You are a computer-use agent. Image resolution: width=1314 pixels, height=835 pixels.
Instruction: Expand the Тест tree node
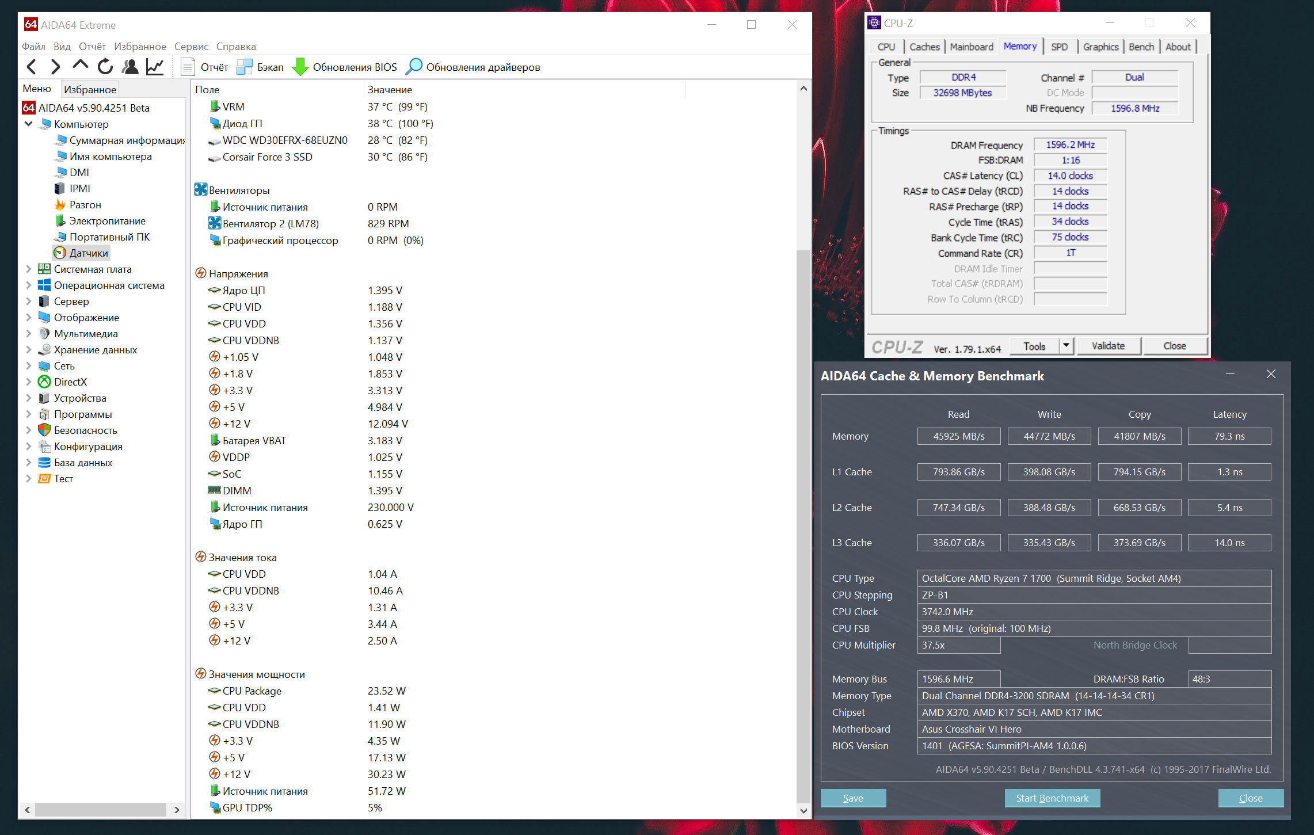(28, 479)
